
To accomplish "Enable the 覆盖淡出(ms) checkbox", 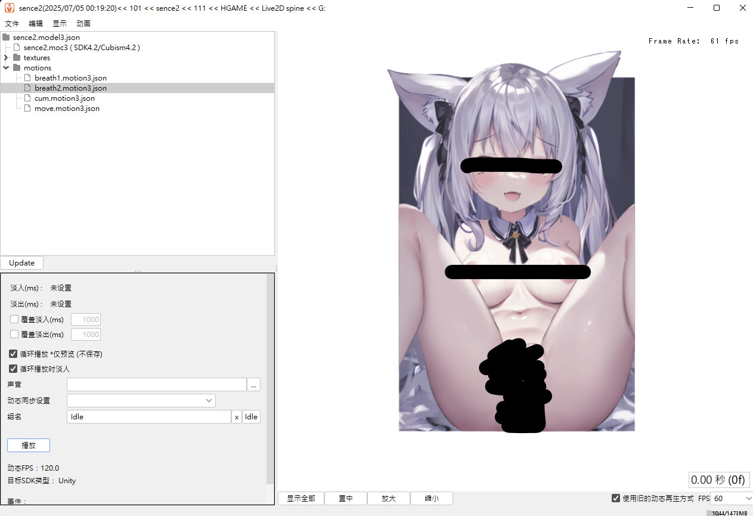I will click(14, 334).
